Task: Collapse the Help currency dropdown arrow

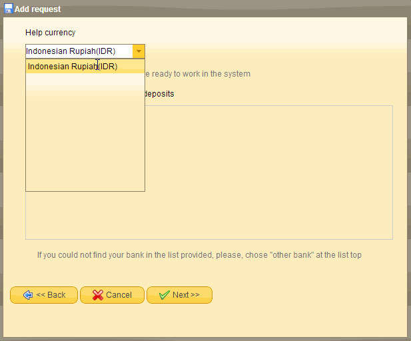Action: coord(139,51)
